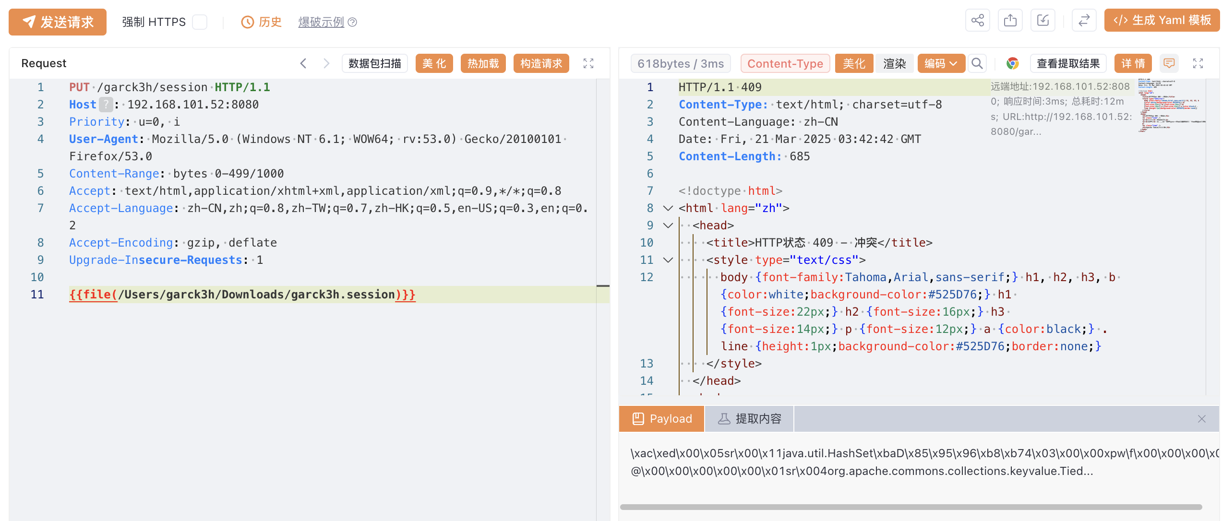Image resolution: width=1222 pixels, height=521 pixels.
Task: Open response in Chrome browser icon
Action: [1012, 63]
